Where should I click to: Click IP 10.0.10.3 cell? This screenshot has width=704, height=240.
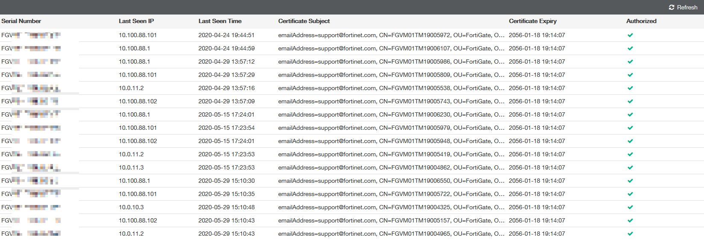[x=131, y=207]
